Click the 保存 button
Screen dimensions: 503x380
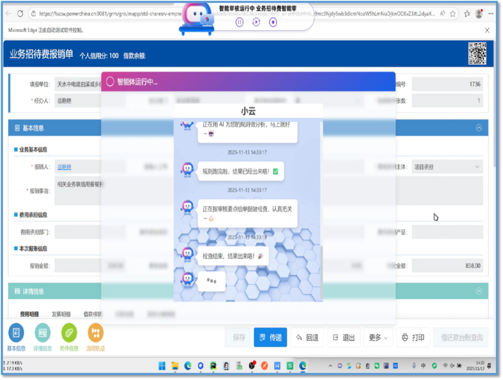click(238, 337)
